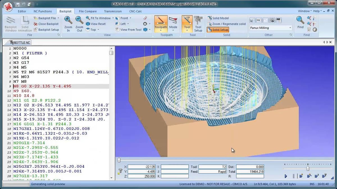Viewport: 337px width, 189px height.
Task: Click the X coordinate field showing -22.135
Action: [x=142, y=167]
